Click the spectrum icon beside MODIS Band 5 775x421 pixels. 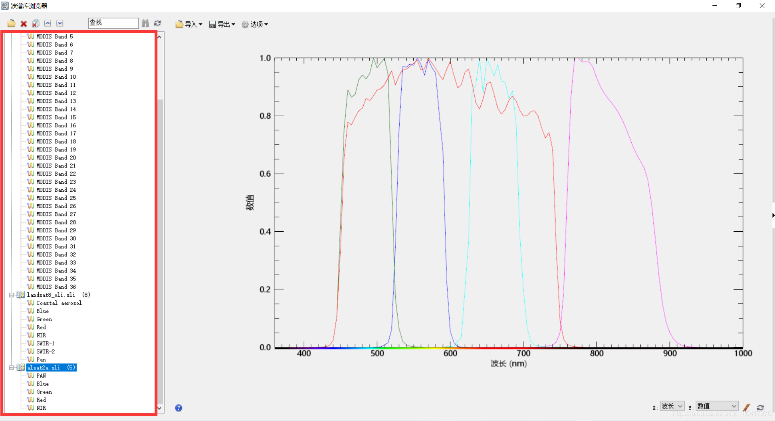click(31, 36)
